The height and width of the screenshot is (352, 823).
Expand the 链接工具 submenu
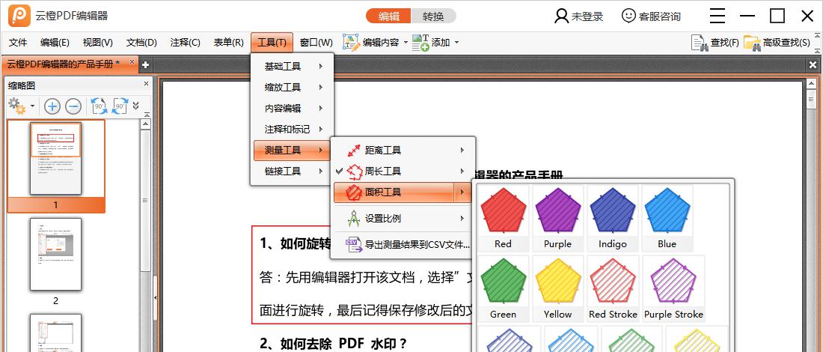(293, 172)
